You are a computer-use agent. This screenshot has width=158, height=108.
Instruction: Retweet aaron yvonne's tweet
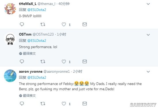pyautogui.click(x=43, y=103)
